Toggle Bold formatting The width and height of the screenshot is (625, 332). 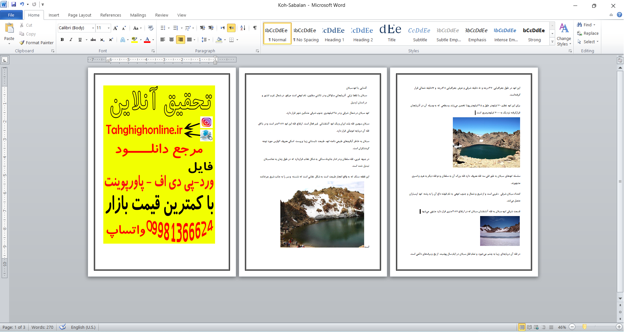[62, 40]
